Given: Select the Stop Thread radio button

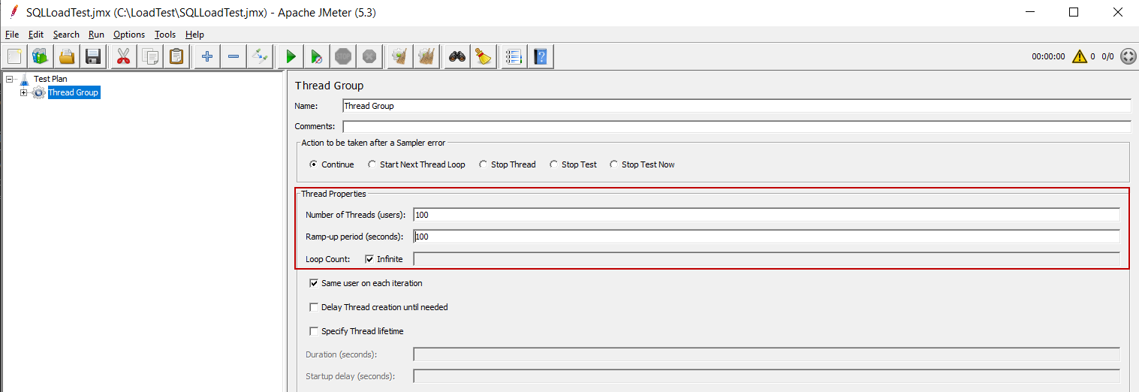Looking at the screenshot, I should [x=484, y=164].
